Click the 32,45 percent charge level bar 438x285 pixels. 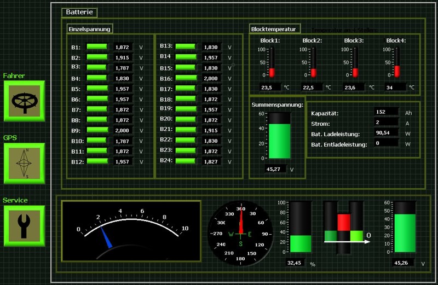coord(300,227)
